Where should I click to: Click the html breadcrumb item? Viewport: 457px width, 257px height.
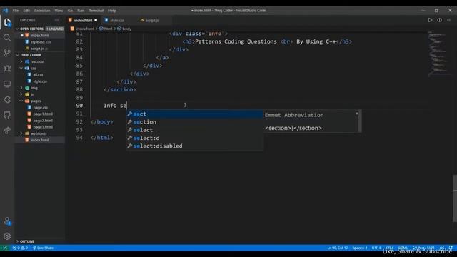point(106,29)
